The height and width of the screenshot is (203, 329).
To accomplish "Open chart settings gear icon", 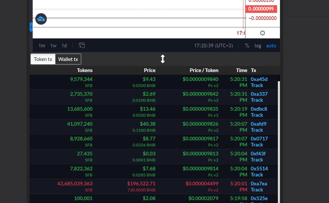I will [x=262, y=33].
